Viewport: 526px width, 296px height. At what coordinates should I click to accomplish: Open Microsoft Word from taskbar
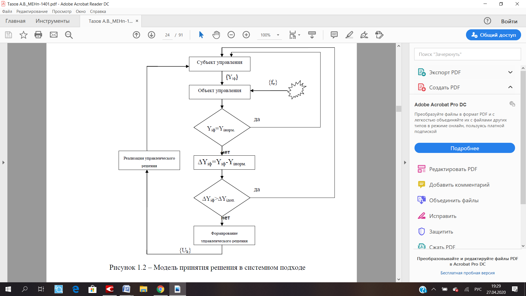pyautogui.click(x=126, y=289)
